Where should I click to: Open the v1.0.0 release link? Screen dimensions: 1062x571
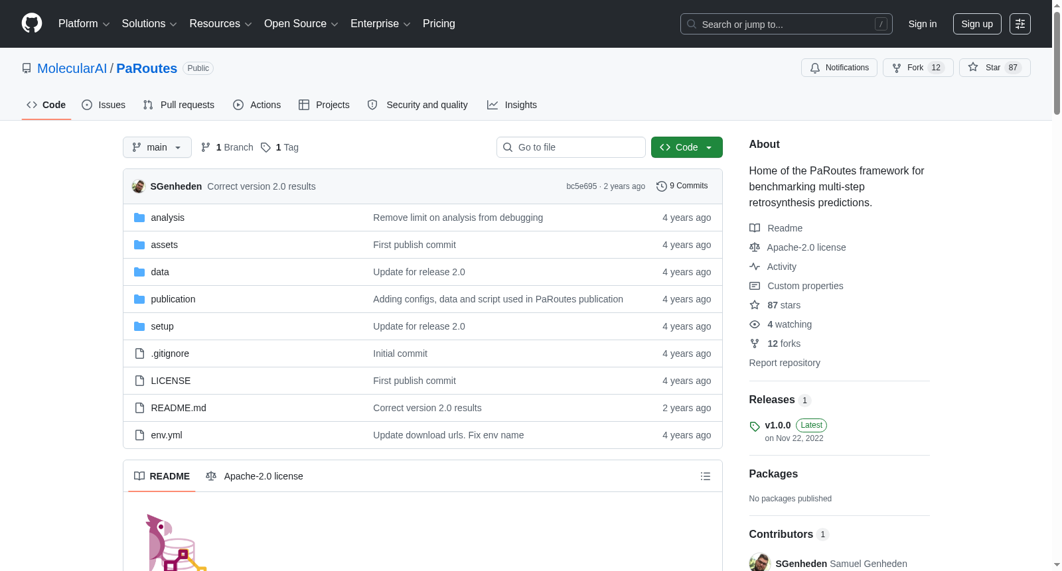point(778,425)
